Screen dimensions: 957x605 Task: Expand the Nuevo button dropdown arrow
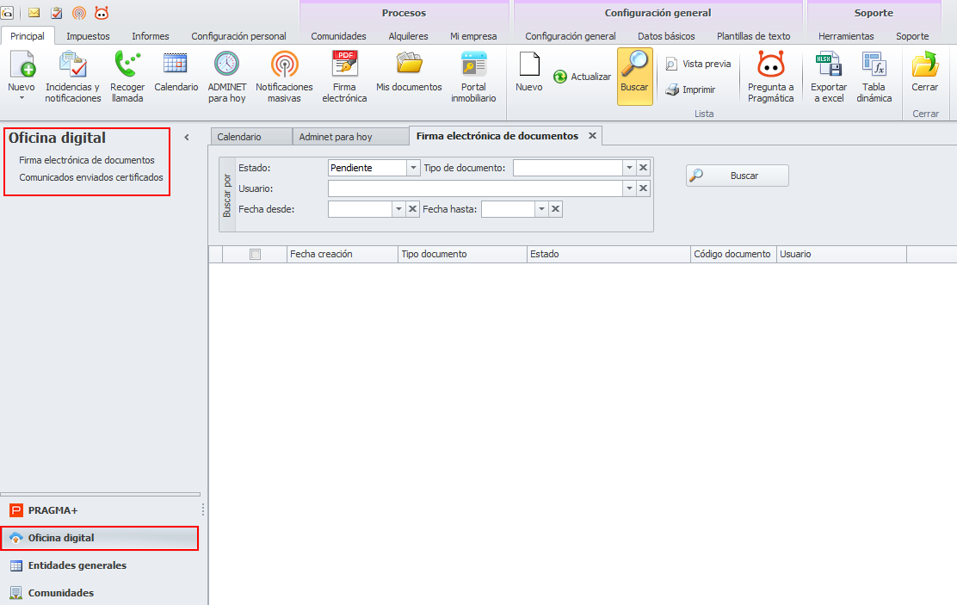point(22,98)
